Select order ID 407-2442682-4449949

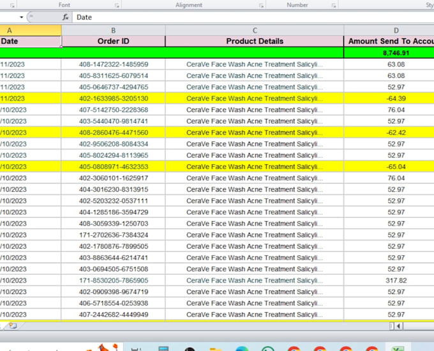tap(113, 315)
